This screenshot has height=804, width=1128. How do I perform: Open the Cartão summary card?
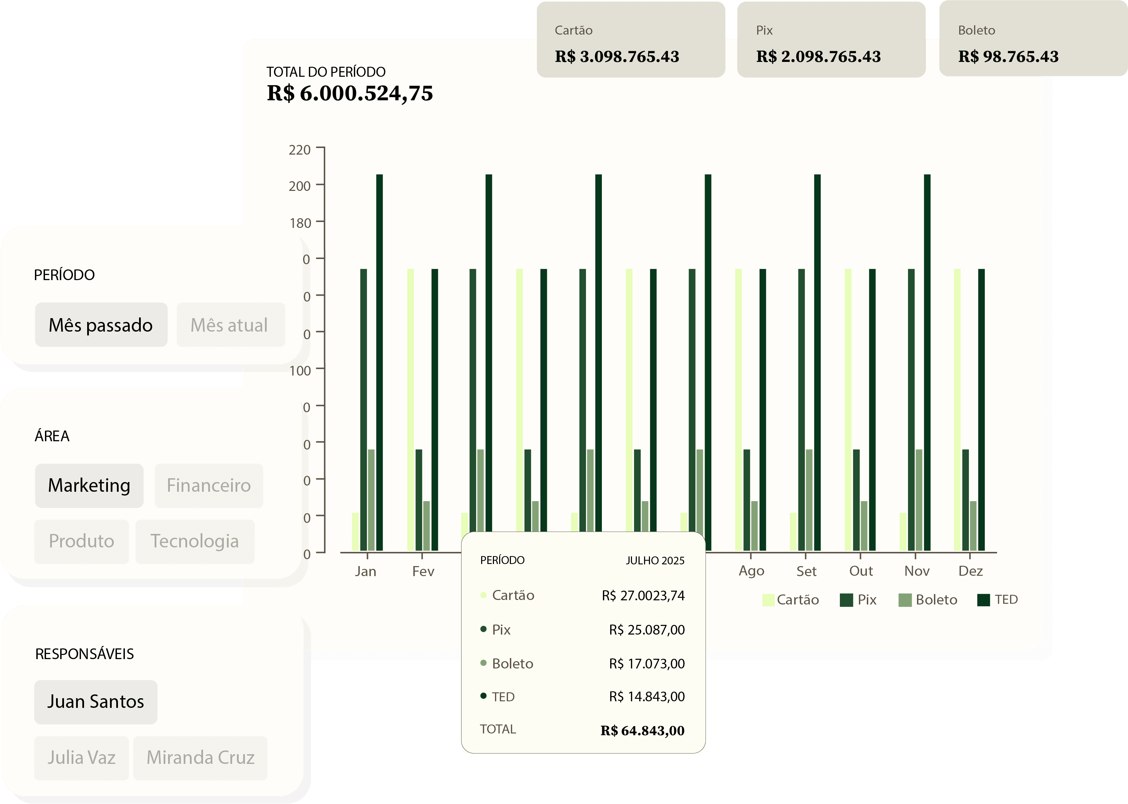(630, 40)
